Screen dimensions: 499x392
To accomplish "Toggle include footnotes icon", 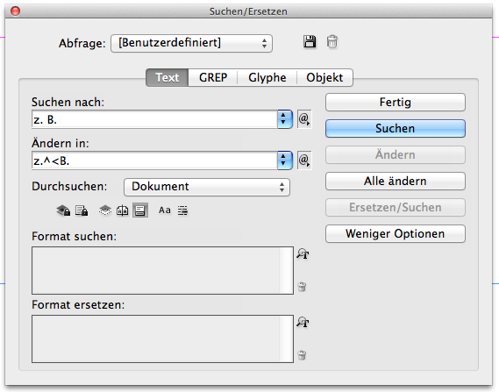I will point(140,210).
